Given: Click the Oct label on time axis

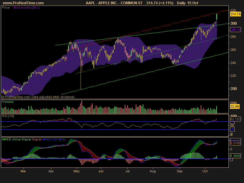Looking at the screenshot, I should [x=205, y=171].
